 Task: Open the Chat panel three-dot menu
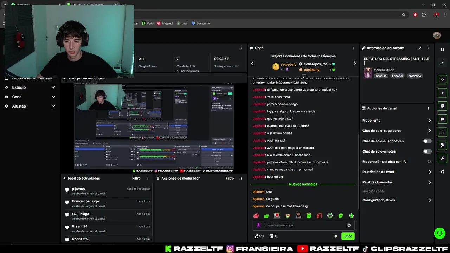click(x=354, y=48)
